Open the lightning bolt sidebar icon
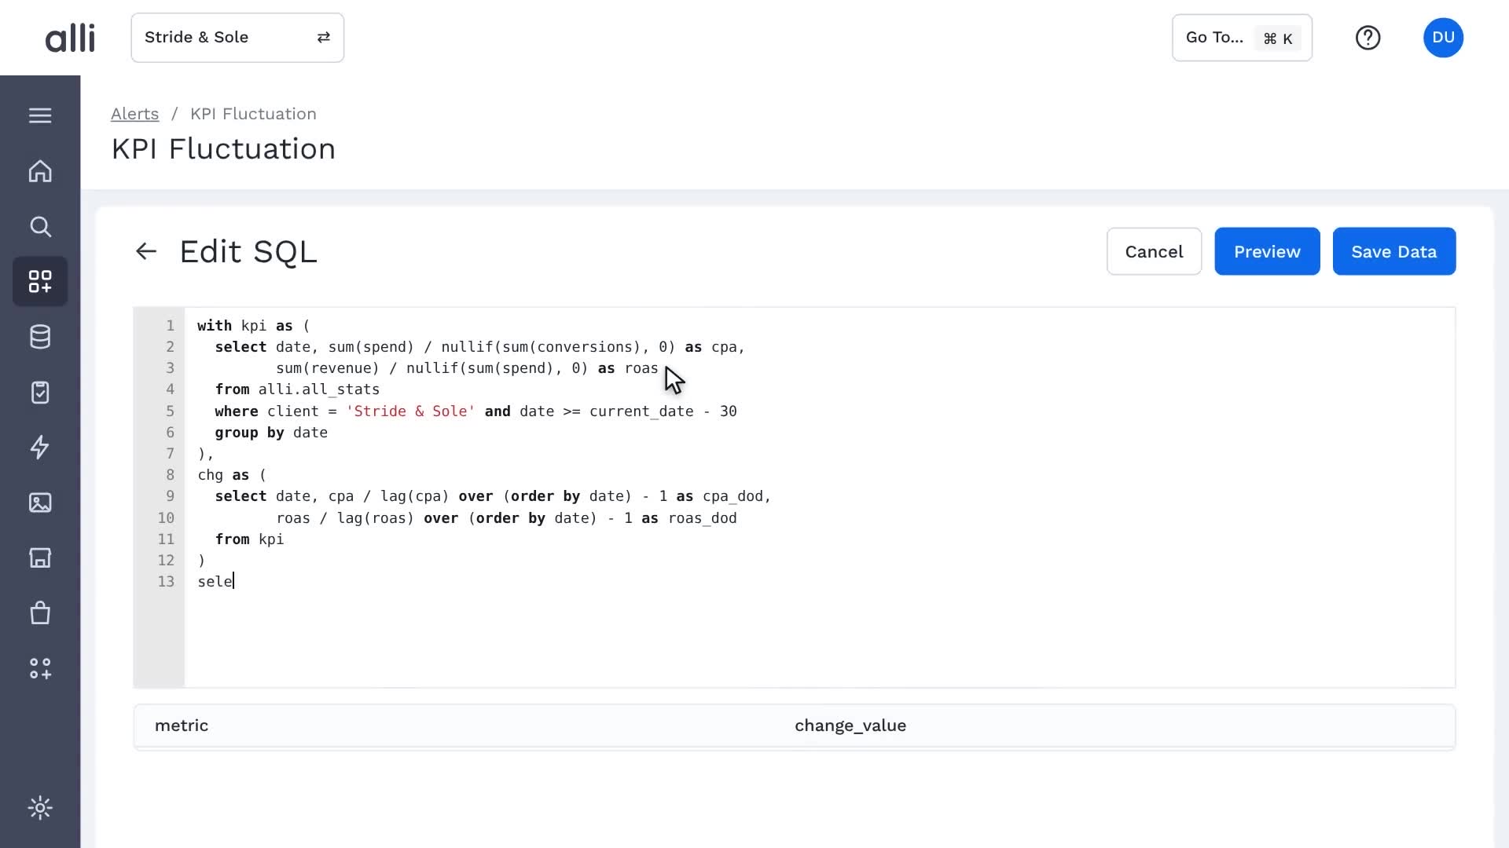The height and width of the screenshot is (848, 1509). pyautogui.click(x=40, y=448)
